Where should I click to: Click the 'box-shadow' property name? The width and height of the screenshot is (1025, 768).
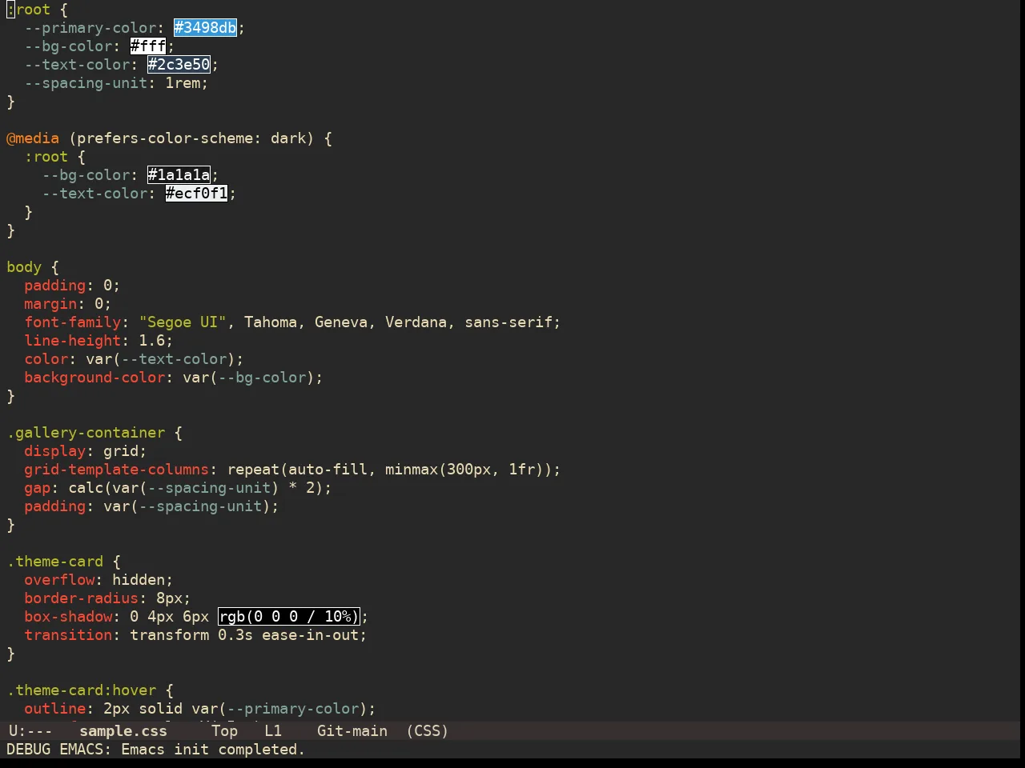click(x=68, y=617)
